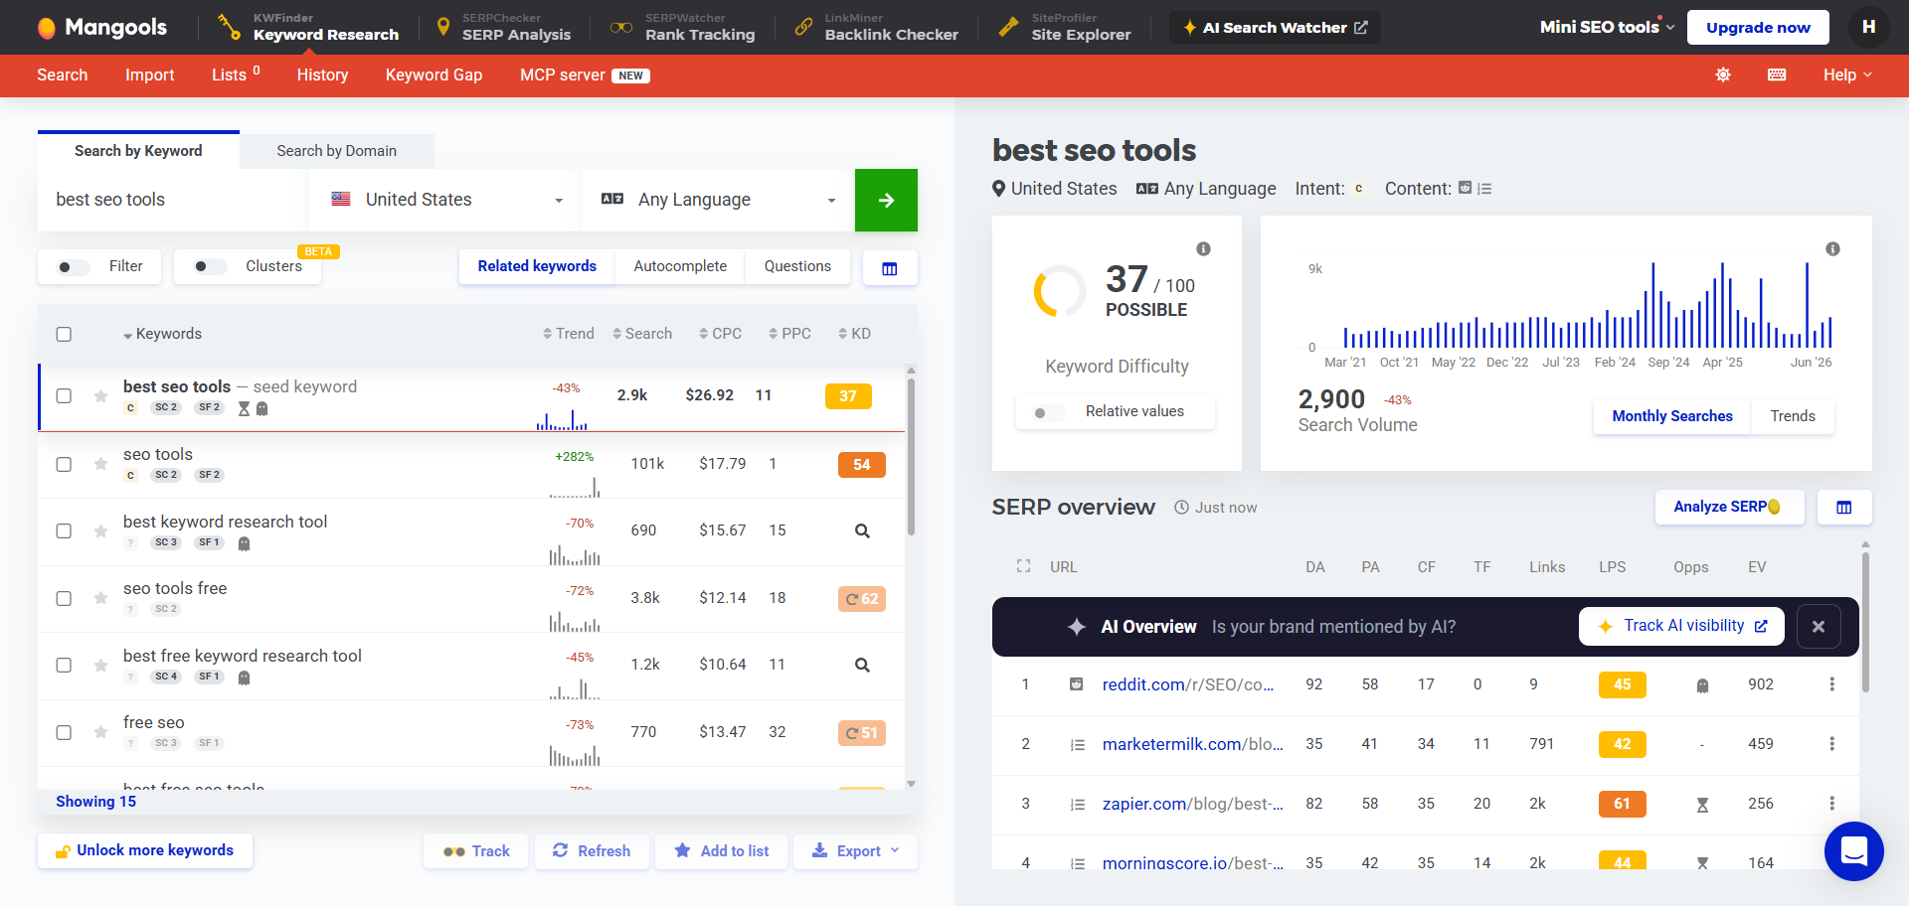
Task: Open History in the red menu
Action: click(x=322, y=75)
